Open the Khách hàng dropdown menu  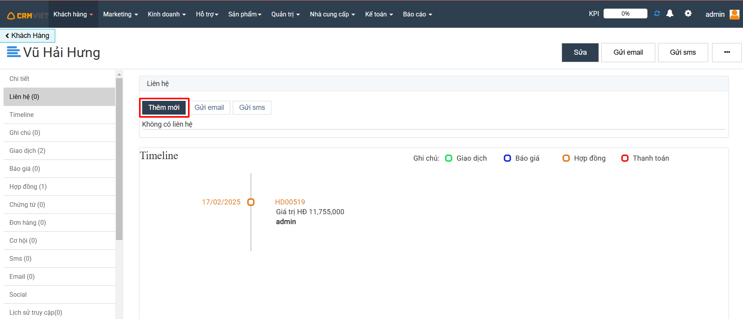pyautogui.click(x=73, y=14)
